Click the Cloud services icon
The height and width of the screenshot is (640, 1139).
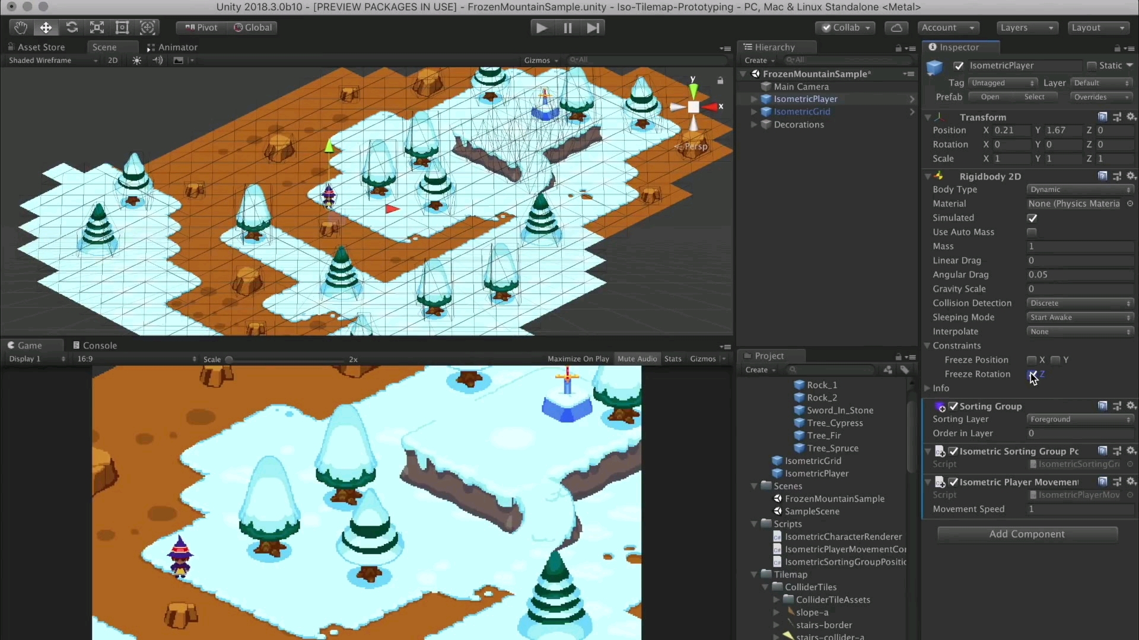point(896,28)
